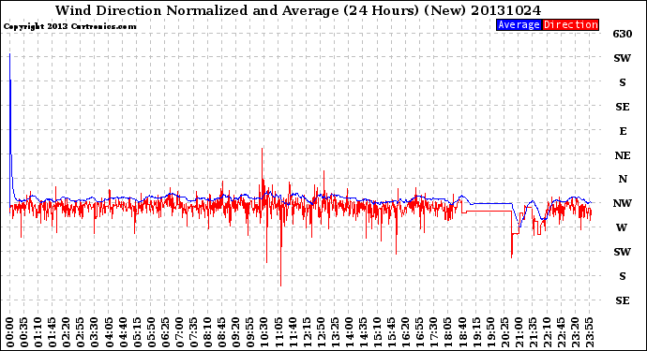The height and width of the screenshot is (351, 647).
Task: Click the '21:00' time axis label
Action: click(x=519, y=332)
